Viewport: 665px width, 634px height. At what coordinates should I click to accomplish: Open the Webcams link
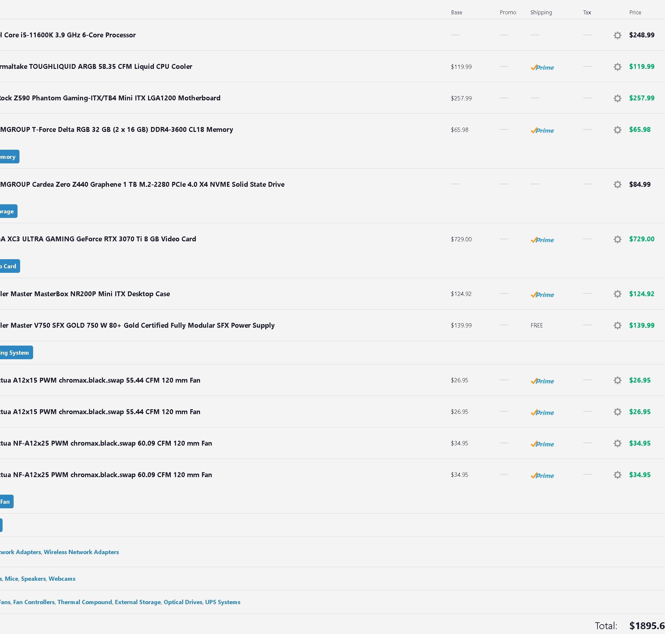coord(62,578)
